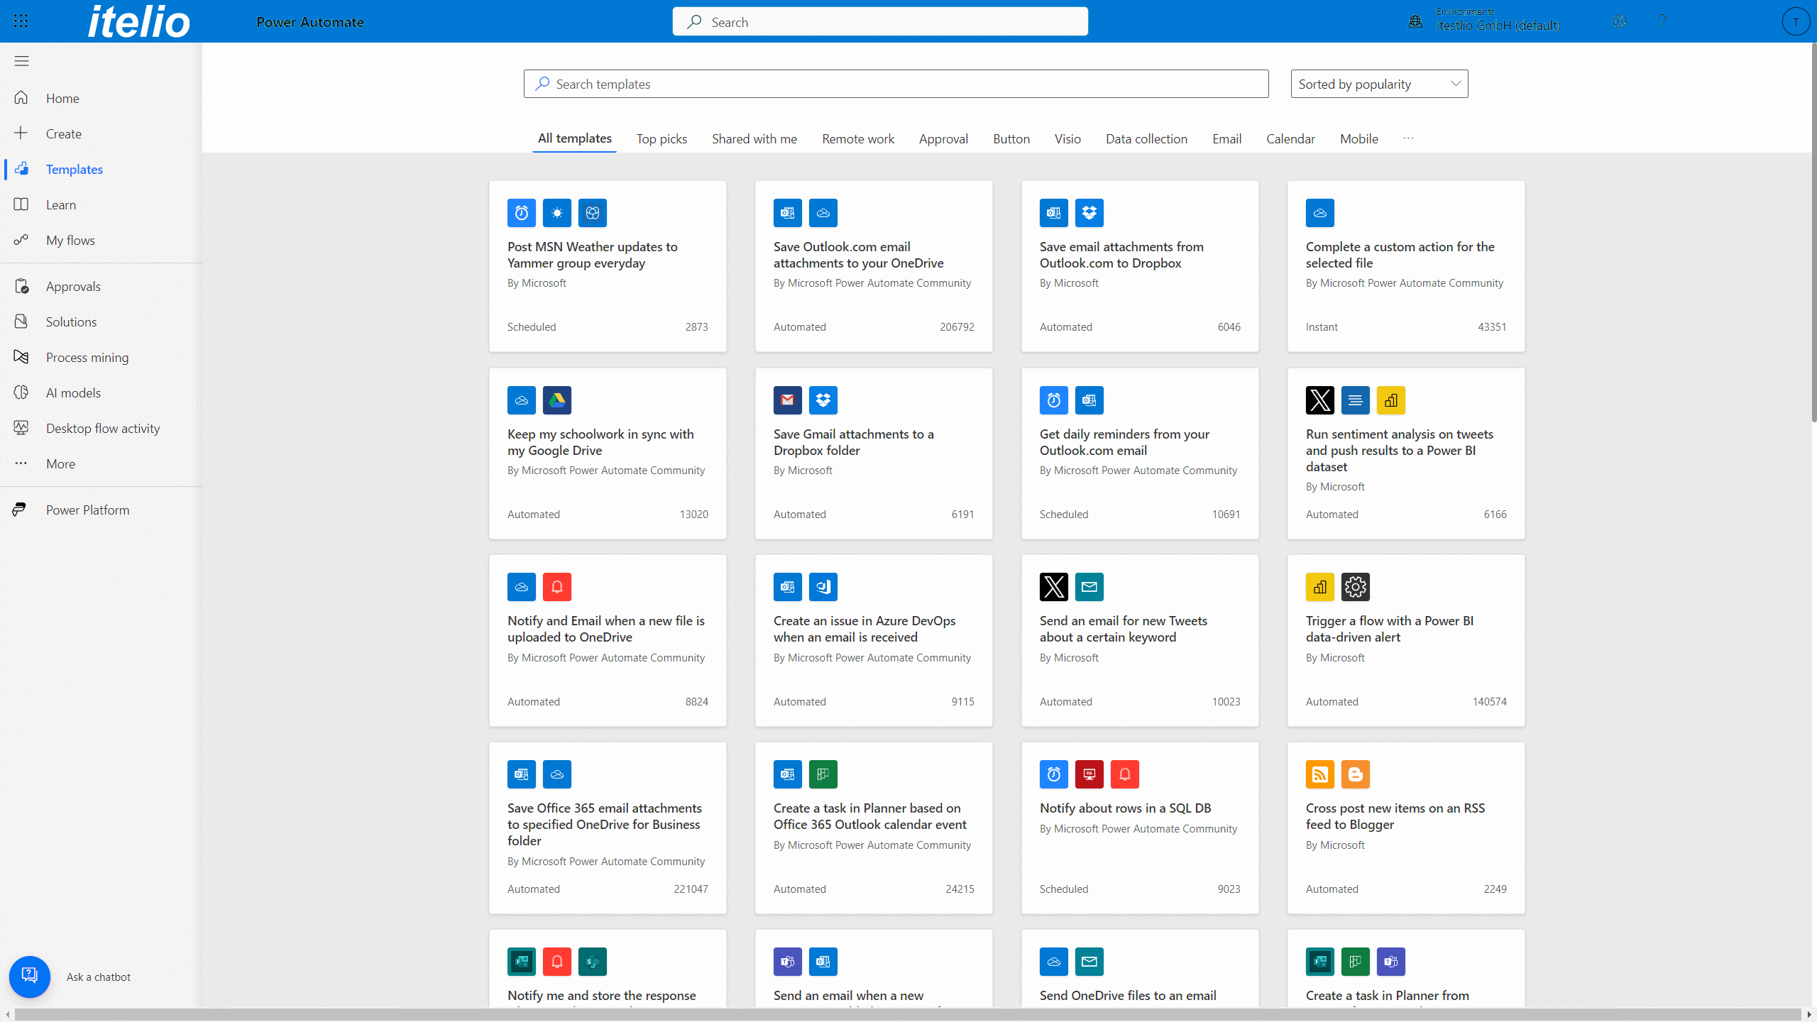Click the SQL icon on SQL DB card
The width and height of the screenshot is (1817, 1022).
(x=1089, y=774)
